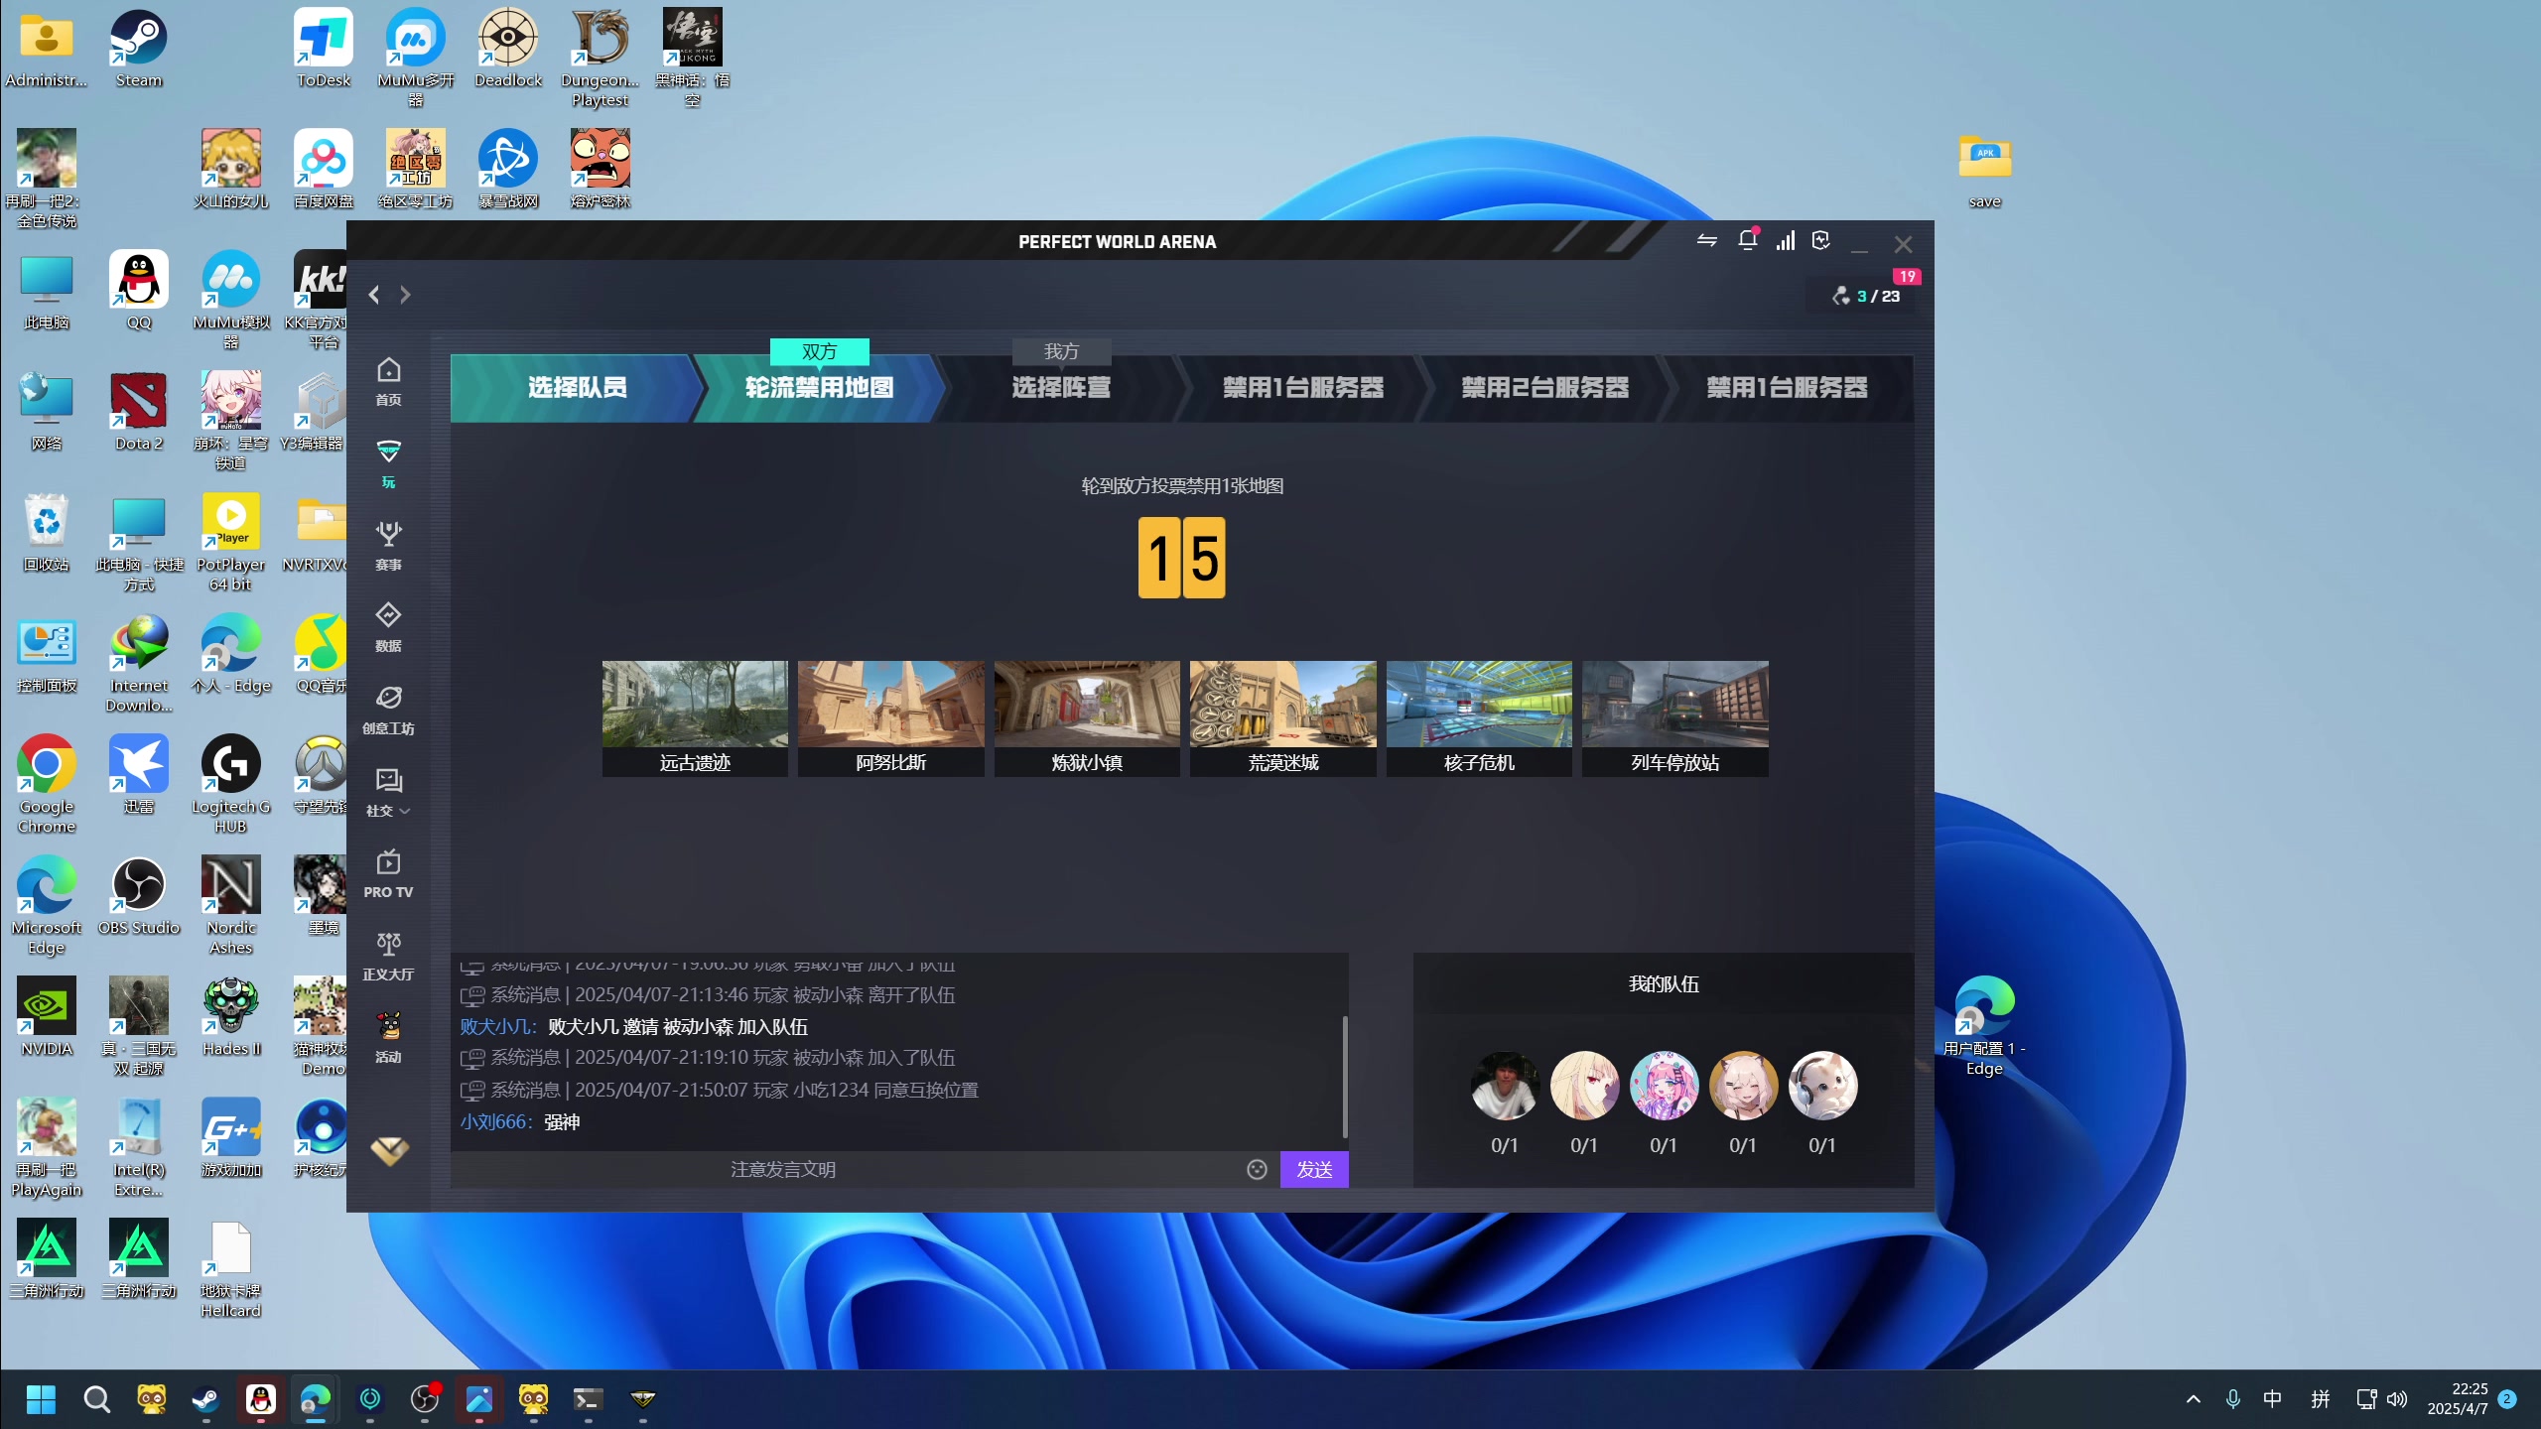Open the friends list counter 3/23

[x=1866, y=296]
